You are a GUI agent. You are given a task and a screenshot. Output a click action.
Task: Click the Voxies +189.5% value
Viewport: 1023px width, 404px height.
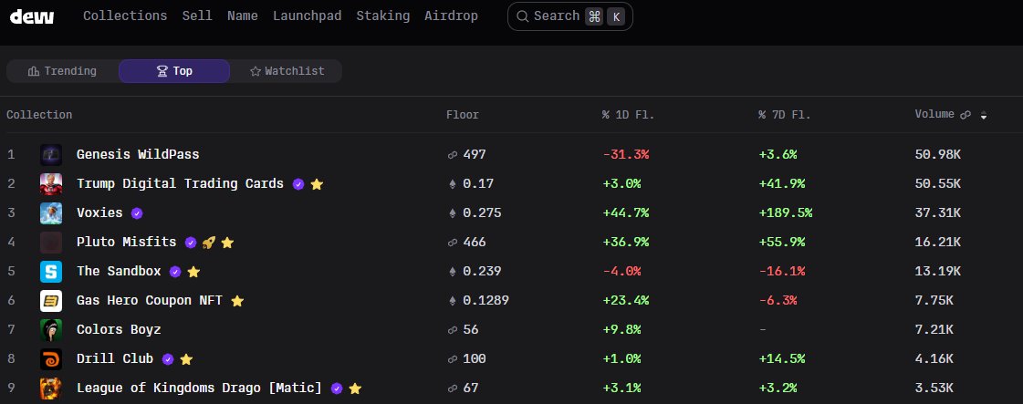[786, 212]
